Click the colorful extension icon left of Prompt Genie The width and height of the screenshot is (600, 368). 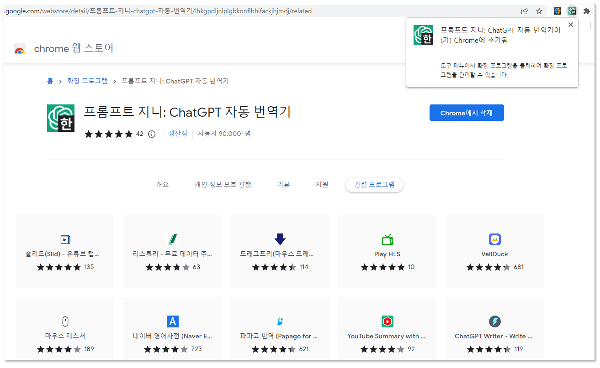[558, 11]
